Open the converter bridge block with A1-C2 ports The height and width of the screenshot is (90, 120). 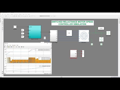[54, 36]
